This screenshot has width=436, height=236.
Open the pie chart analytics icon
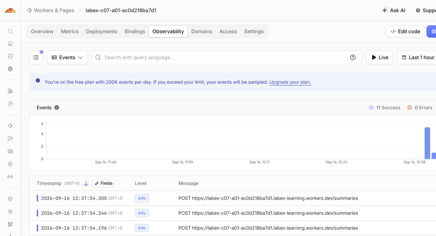pyautogui.click(x=10, y=103)
